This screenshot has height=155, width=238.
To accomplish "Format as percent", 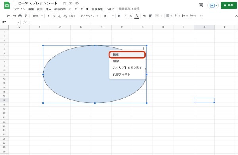I will tap(54, 16).
